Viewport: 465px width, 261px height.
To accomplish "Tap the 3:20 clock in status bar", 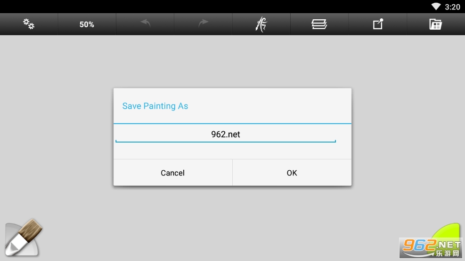I will coord(452,7).
